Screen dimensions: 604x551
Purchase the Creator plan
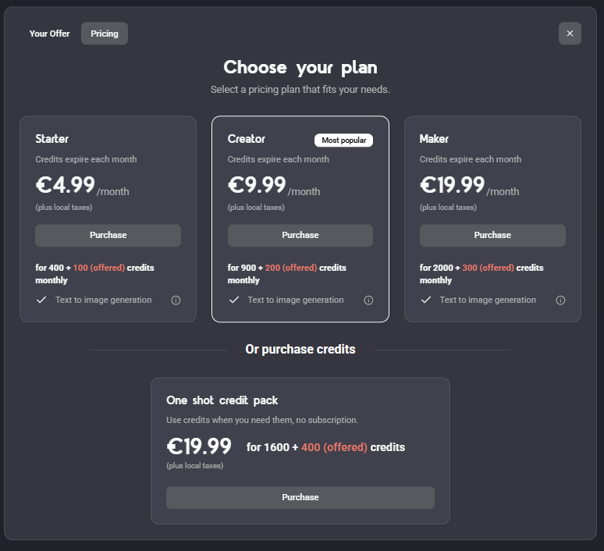point(300,235)
